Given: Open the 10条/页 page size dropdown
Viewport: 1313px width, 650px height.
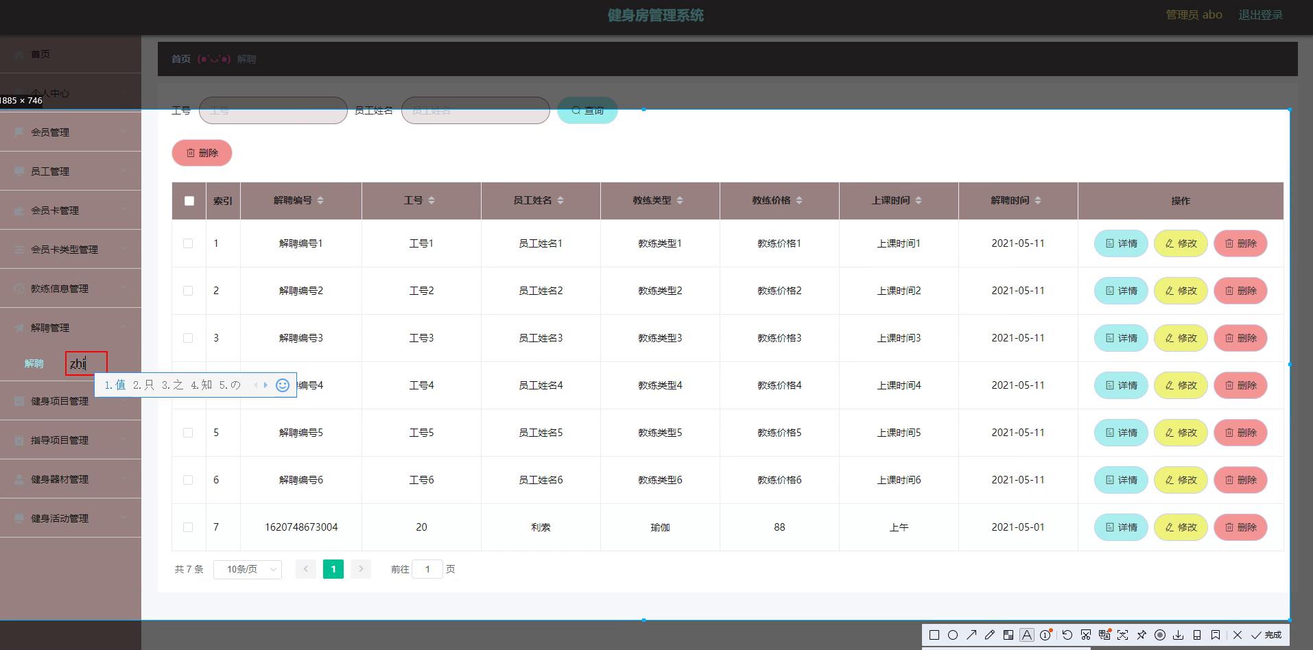Looking at the screenshot, I should (x=248, y=570).
